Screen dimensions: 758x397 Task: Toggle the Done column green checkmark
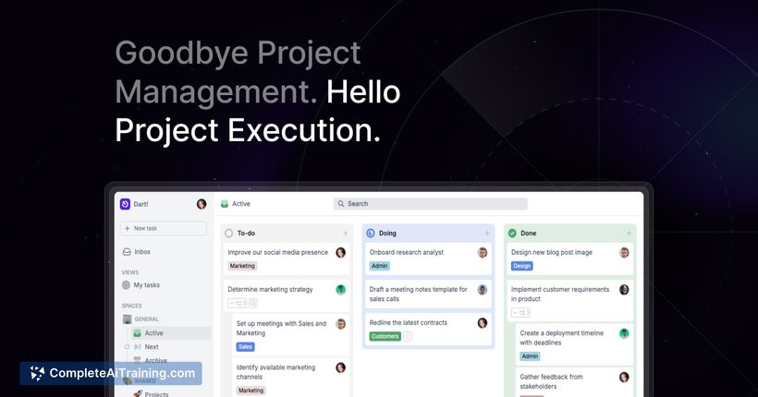tap(512, 234)
